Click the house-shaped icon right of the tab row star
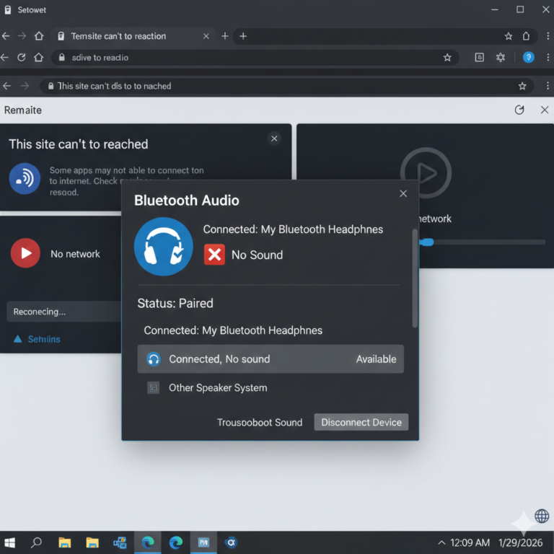This screenshot has height=554, width=554. coord(526,36)
